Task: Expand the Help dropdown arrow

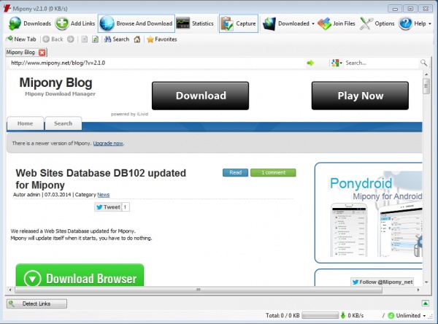Action: (x=430, y=24)
